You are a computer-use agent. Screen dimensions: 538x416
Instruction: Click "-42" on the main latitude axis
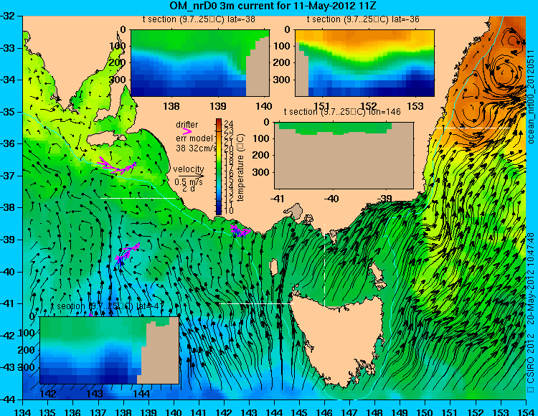(9, 336)
